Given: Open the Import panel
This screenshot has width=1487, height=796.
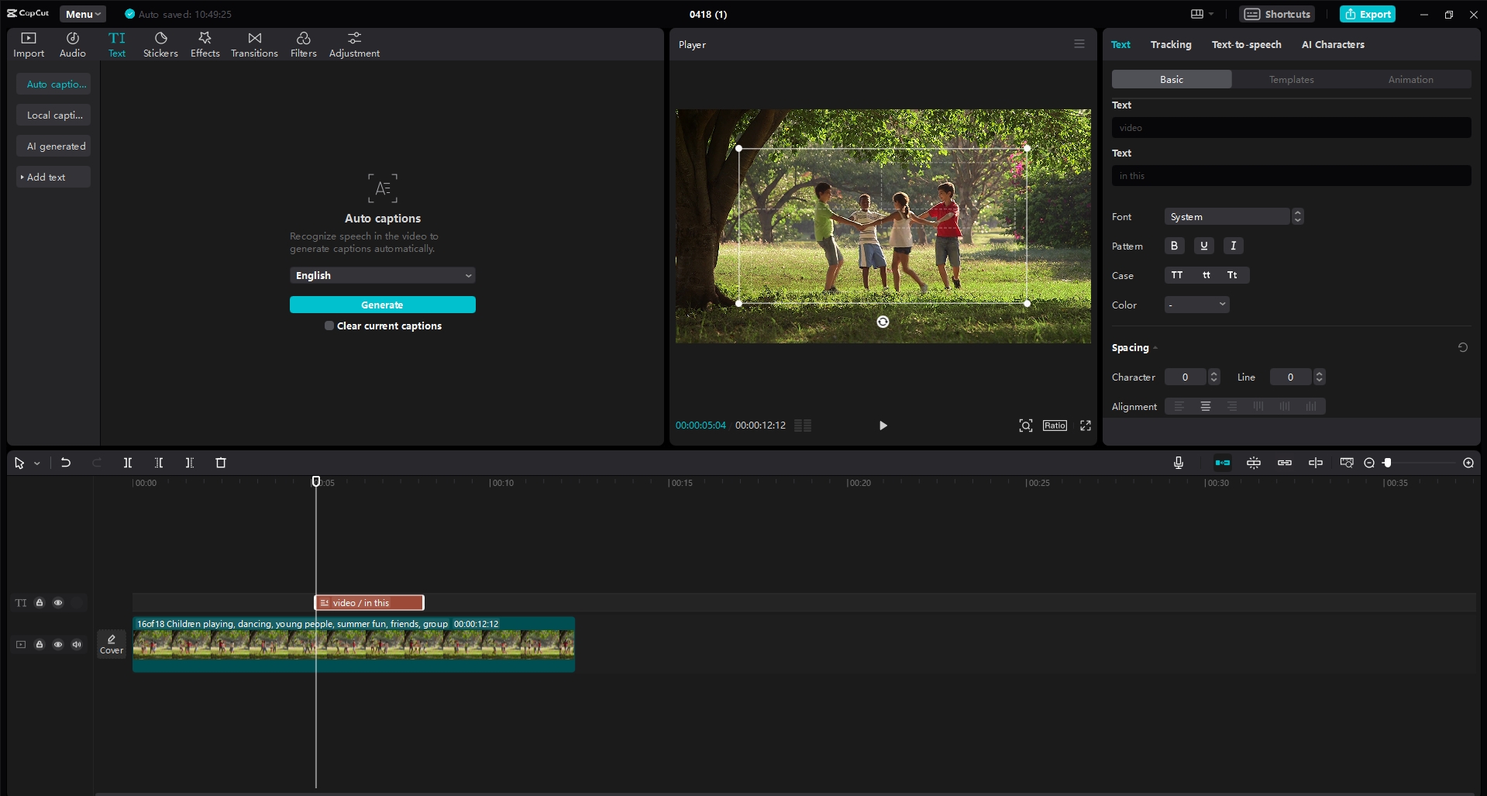Looking at the screenshot, I should (x=29, y=45).
